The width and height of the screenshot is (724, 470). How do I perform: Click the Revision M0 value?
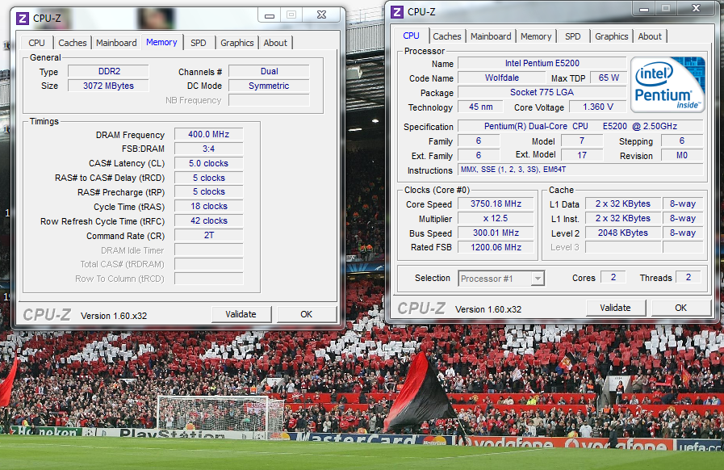coord(682,155)
